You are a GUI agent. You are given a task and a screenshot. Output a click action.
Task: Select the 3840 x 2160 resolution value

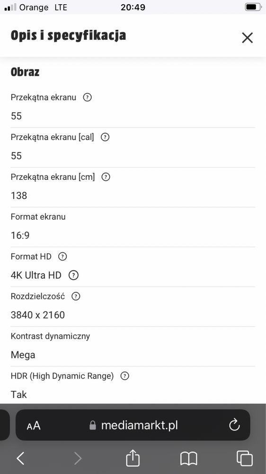tap(38, 315)
